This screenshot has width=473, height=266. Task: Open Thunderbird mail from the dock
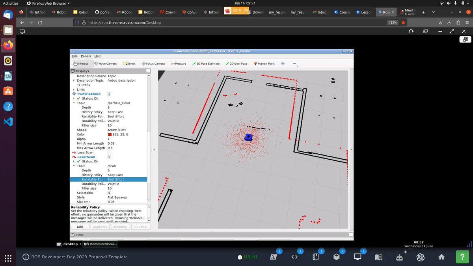click(8, 15)
